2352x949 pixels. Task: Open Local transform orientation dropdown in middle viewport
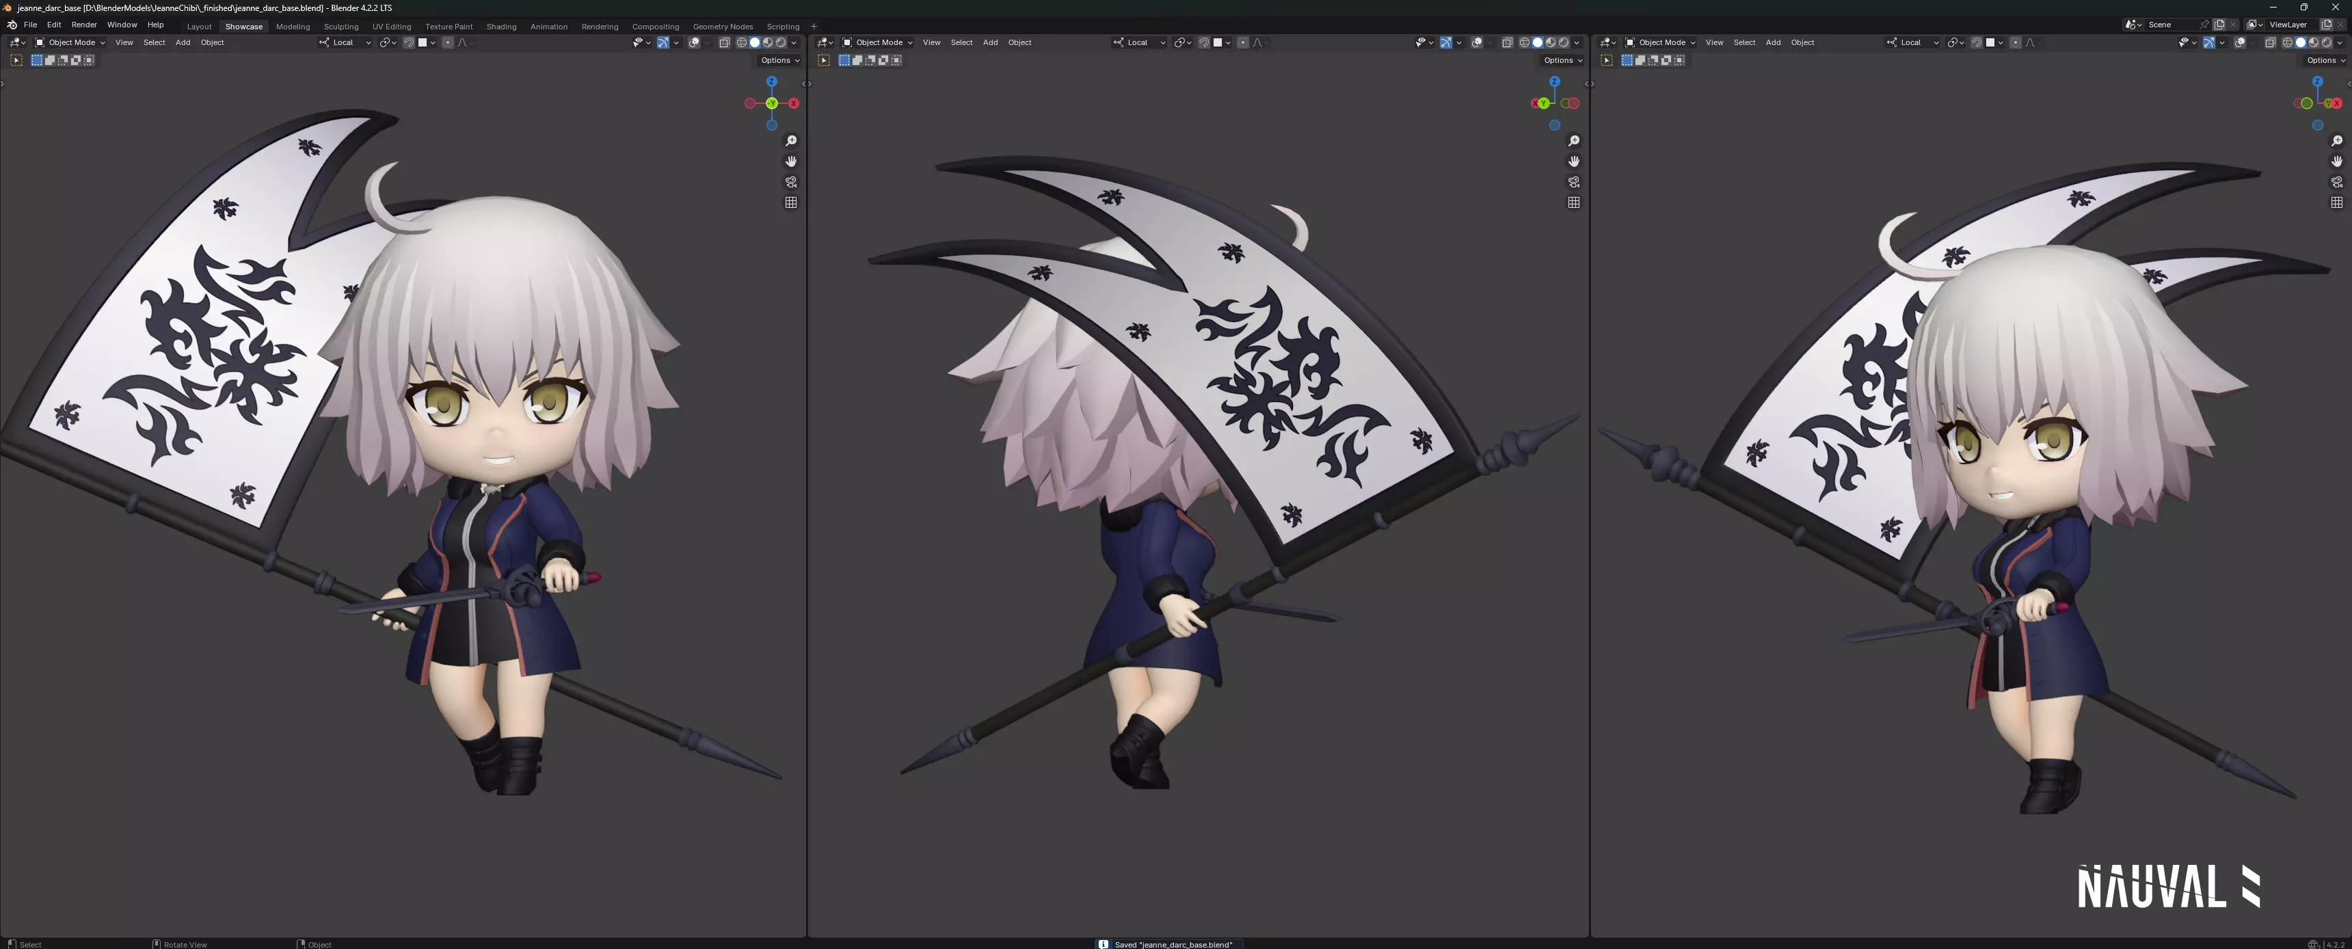tap(1138, 43)
